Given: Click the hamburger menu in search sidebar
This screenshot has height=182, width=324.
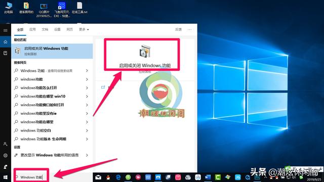Looking at the screenshot, I should coord(6,30).
